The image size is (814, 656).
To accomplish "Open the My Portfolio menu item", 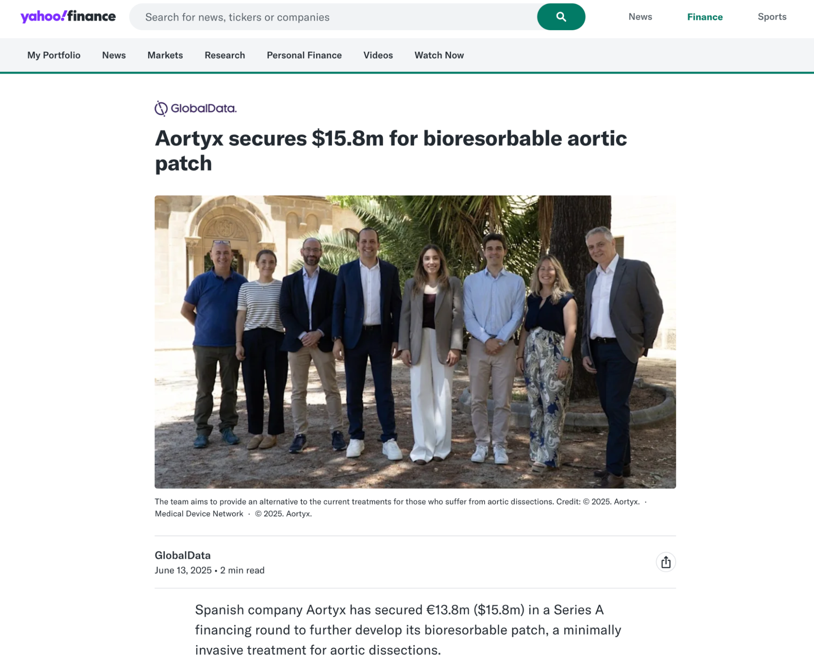I will (54, 55).
